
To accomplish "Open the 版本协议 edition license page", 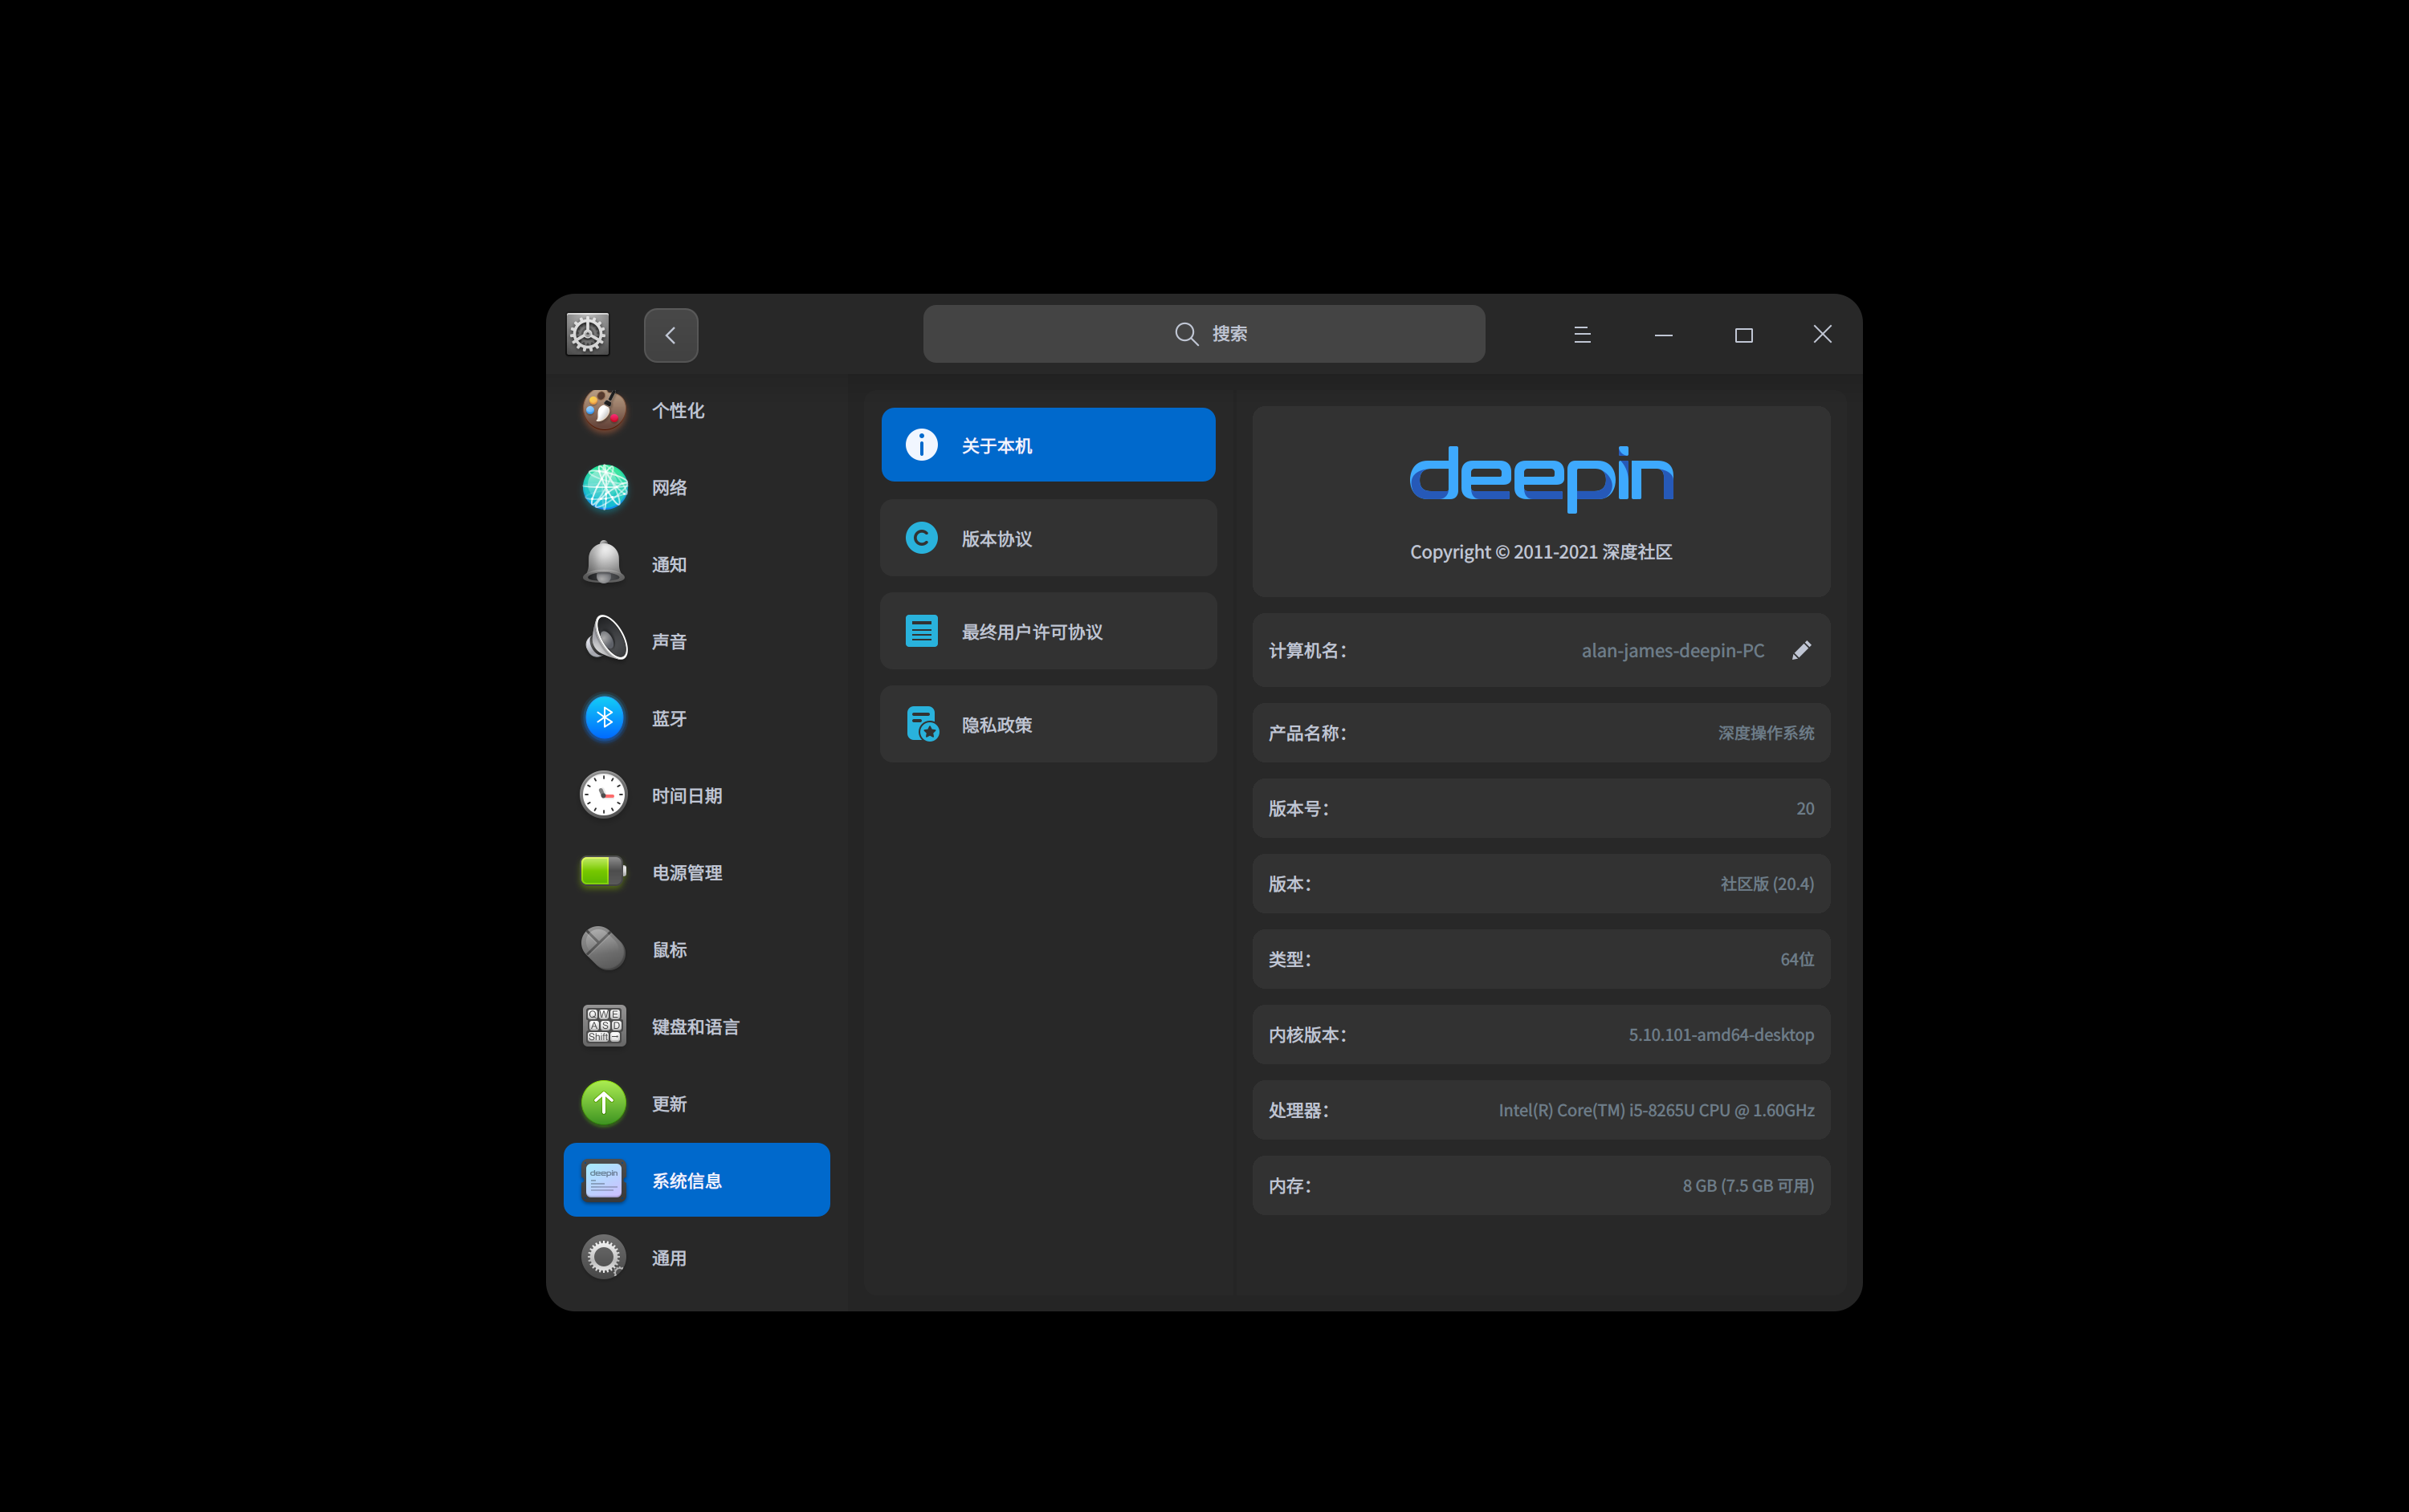I will [x=1047, y=538].
